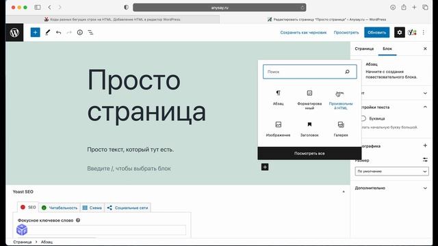Open the Социальные сети tab in Yoast

(128, 208)
